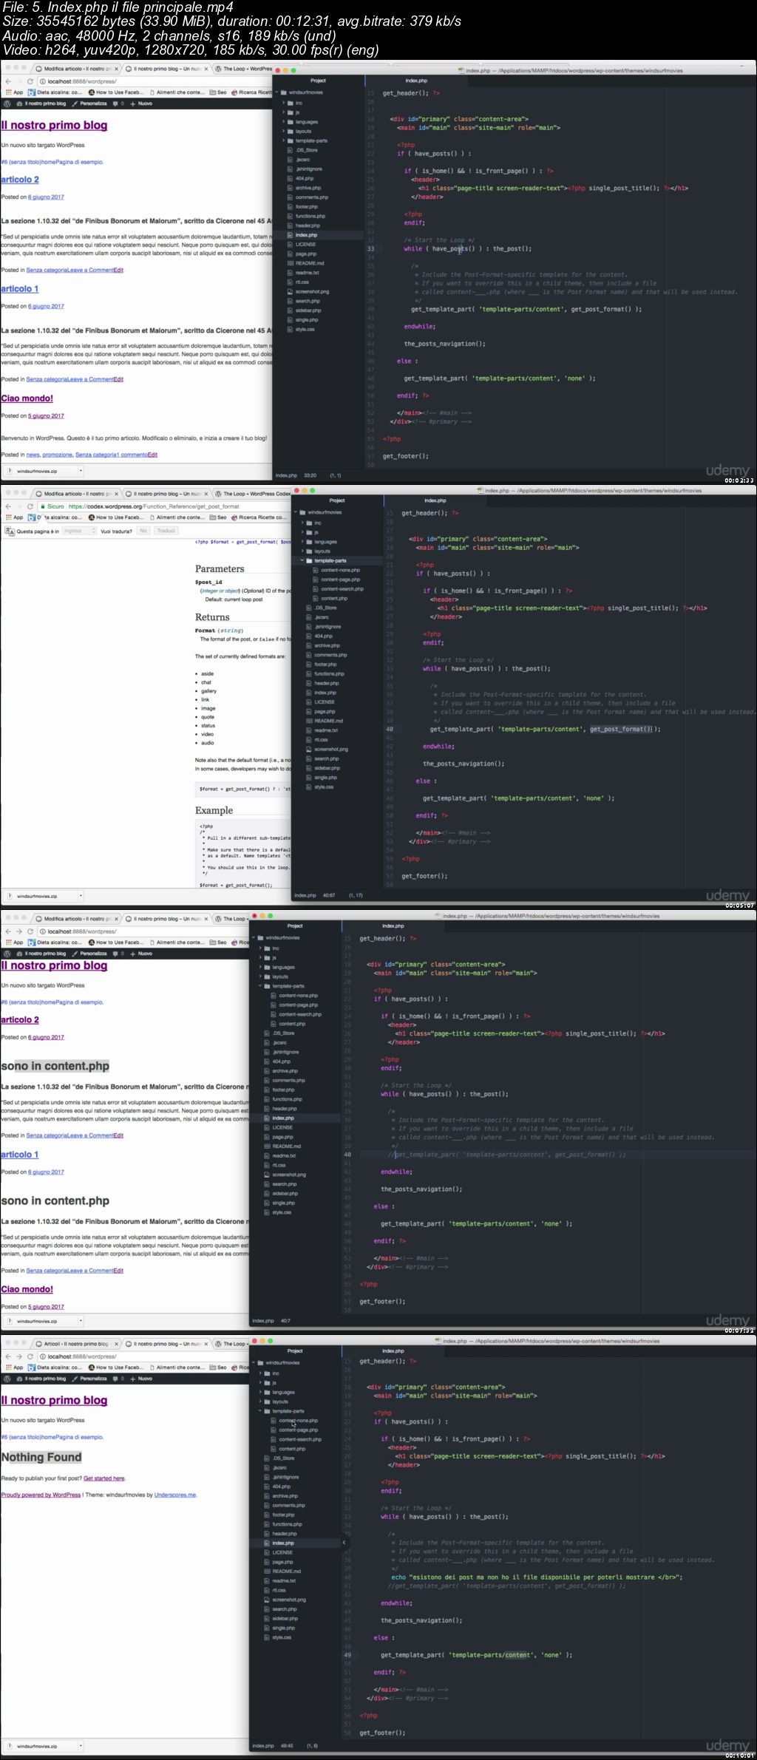Click cursor position "33:20" in status bar
The width and height of the screenshot is (757, 1760).
coord(310,475)
